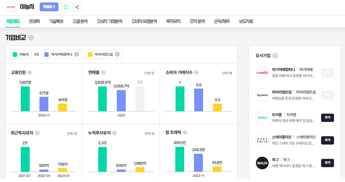Viewport: 345px width, 182px height.
Task: Add 트리플 using its 추가 button
Action: point(327,118)
